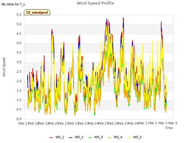
Task: Click the 3.0 y-axis tick label
Action: coord(19,62)
